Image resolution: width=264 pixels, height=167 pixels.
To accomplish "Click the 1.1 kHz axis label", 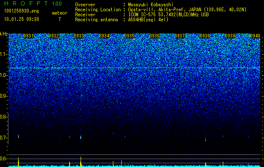I will [3, 54].
